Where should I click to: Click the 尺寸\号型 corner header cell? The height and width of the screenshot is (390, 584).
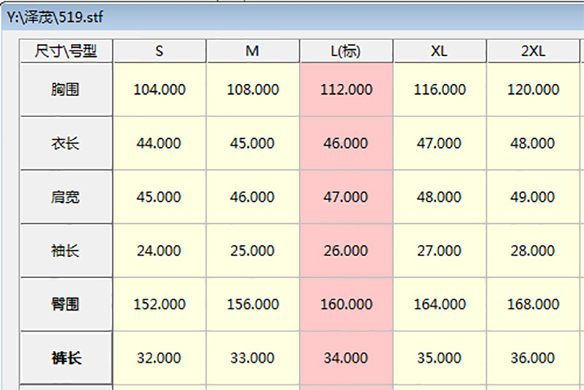coord(66,51)
